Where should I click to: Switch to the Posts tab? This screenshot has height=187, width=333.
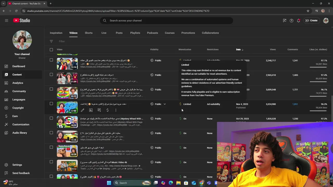tap(119, 33)
